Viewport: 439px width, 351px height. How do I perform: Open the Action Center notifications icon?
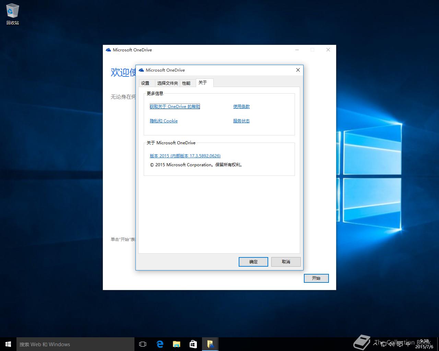tap(400, 344)
